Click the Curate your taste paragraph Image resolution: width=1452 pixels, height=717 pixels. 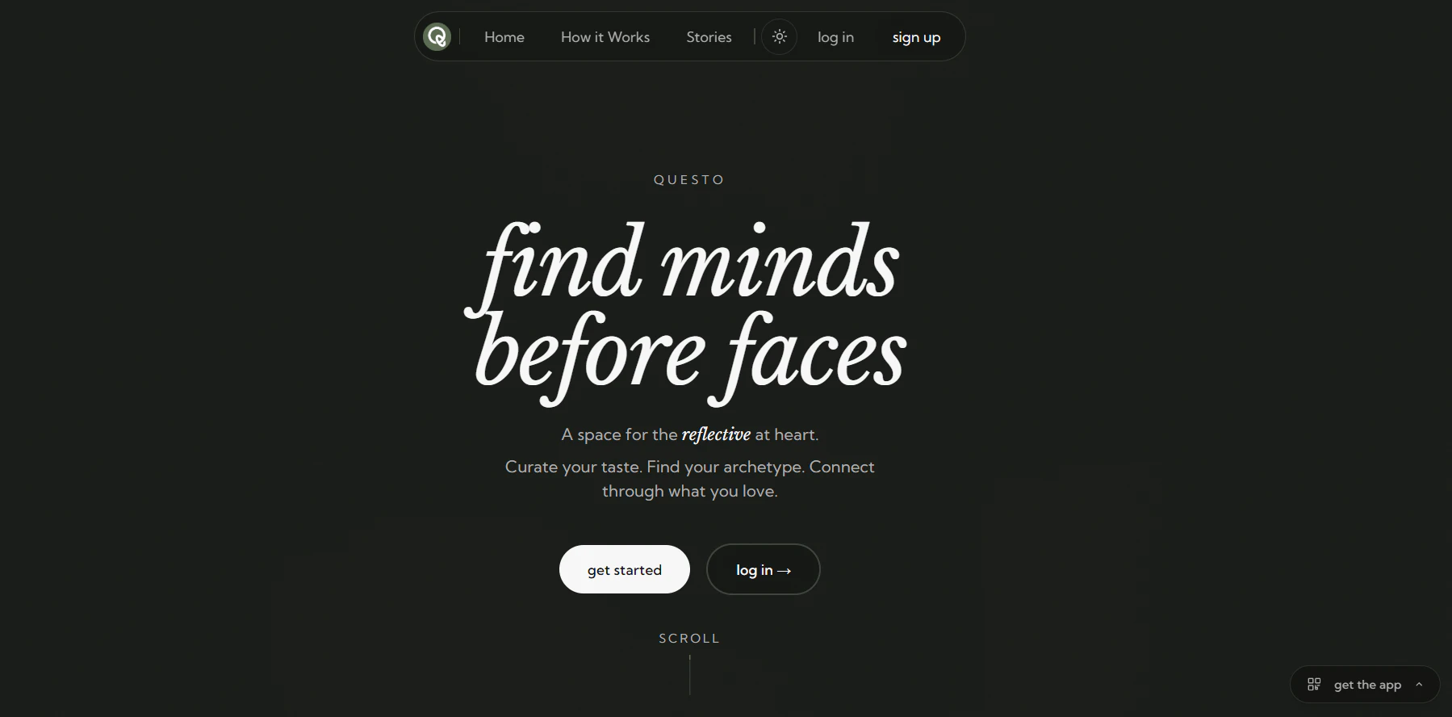tap(690, 479)
